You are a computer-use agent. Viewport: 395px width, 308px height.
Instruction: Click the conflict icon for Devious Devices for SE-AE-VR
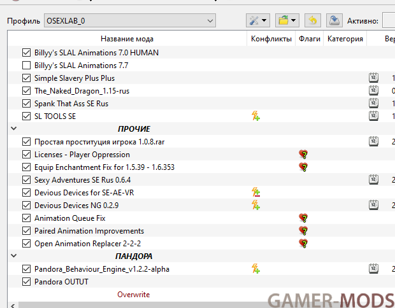tap(255, 192)
